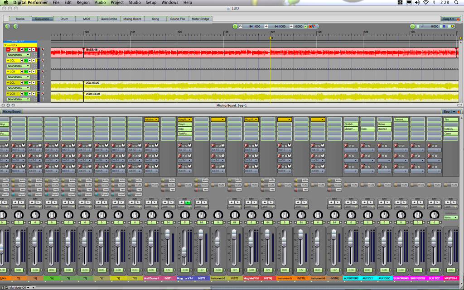Mute the Add Drums-1 channel strip
Viewport: 464px width, 290px height.
[151, 185]
